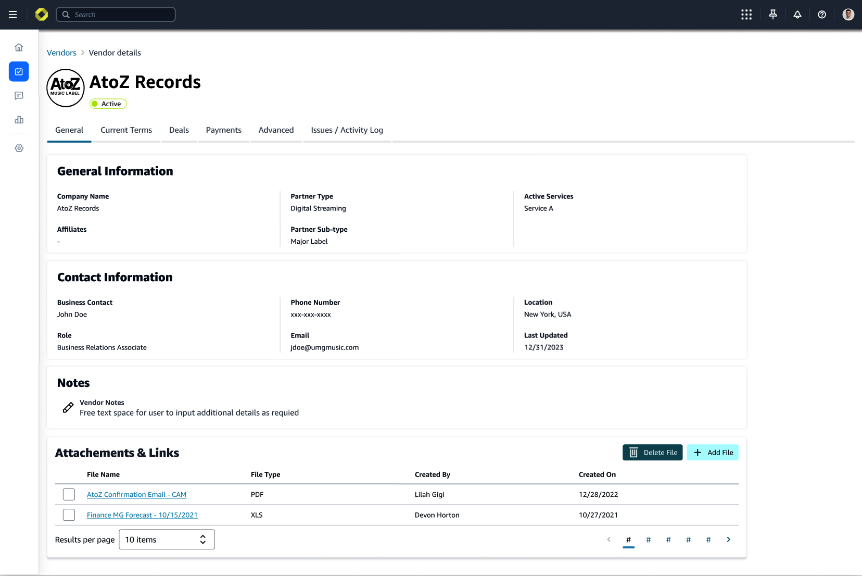
Task: Click the Add File button
Action: tap(713, 452)
